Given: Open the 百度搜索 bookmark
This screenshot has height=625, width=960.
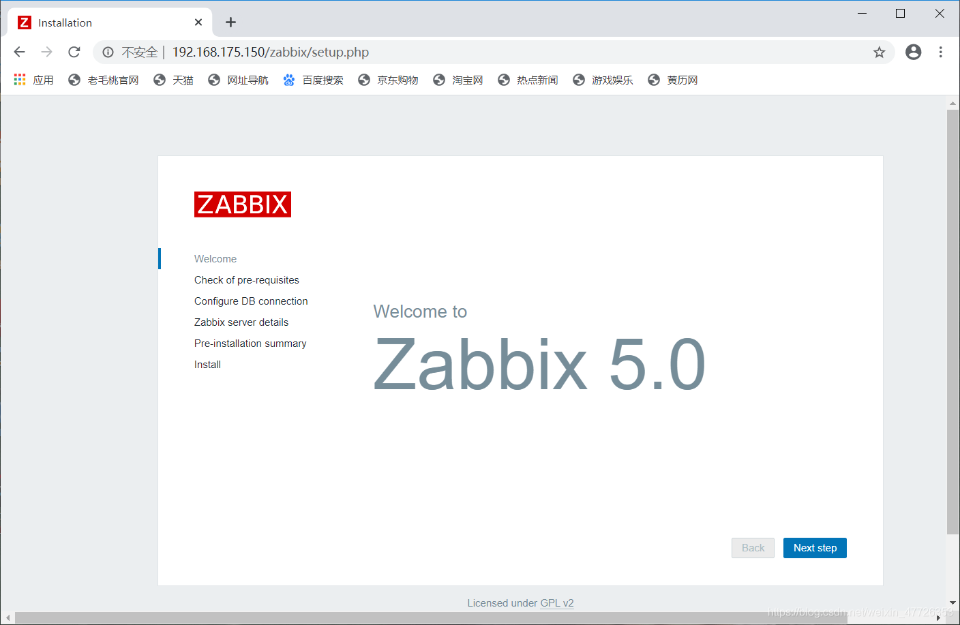Looking at the screenshot, I should (x=313, y=80).
